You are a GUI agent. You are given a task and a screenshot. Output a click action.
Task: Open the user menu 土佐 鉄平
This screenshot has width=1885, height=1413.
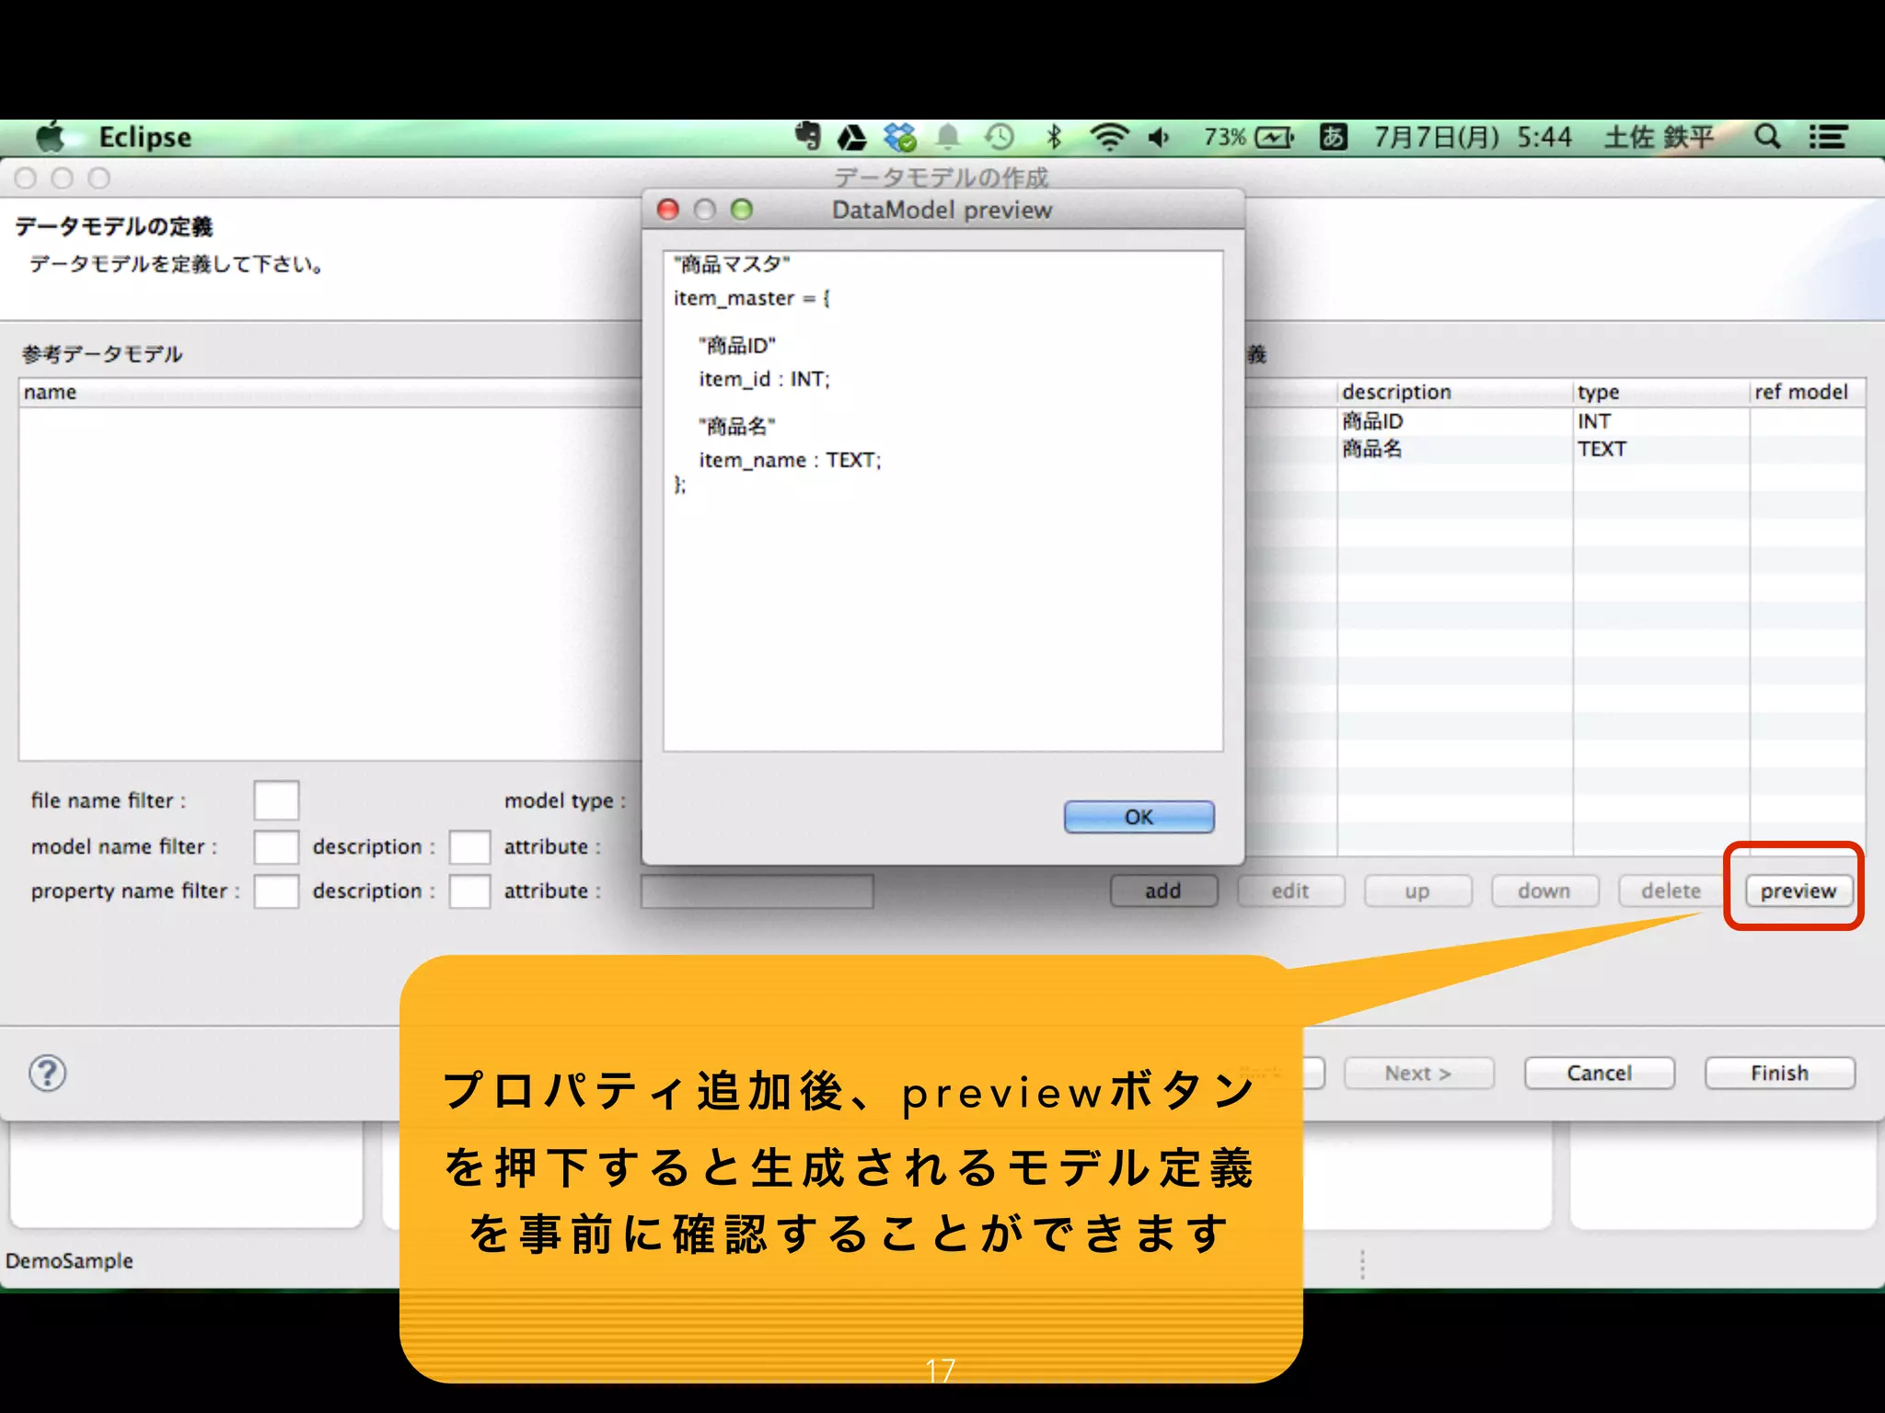[1659, 138]
